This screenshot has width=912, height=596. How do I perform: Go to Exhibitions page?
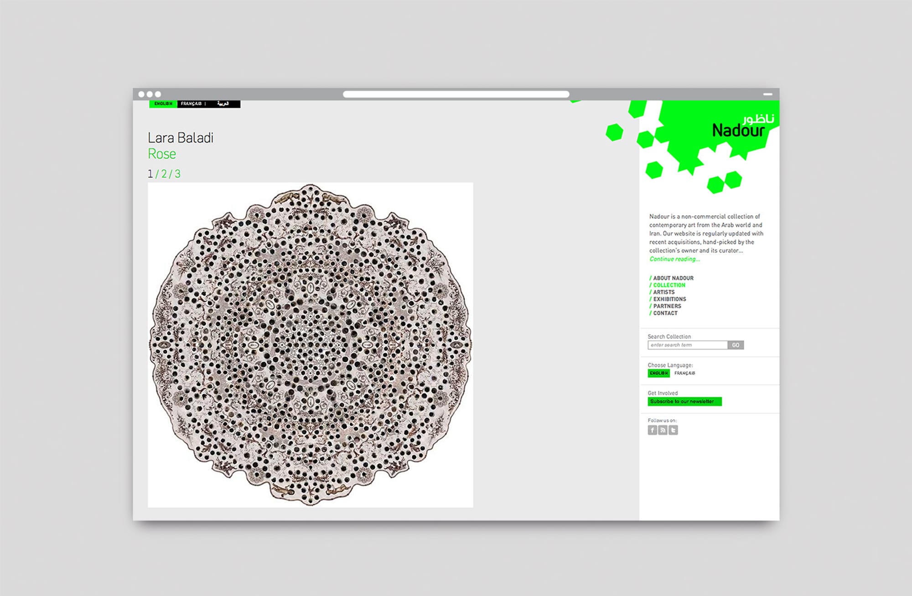(669, 299)
